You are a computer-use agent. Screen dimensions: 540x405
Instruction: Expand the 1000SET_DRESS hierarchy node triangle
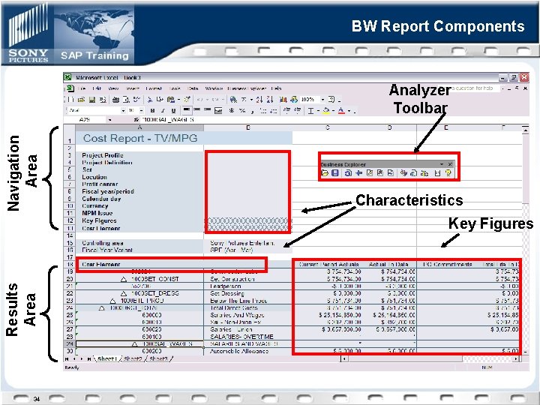point(124,294)
